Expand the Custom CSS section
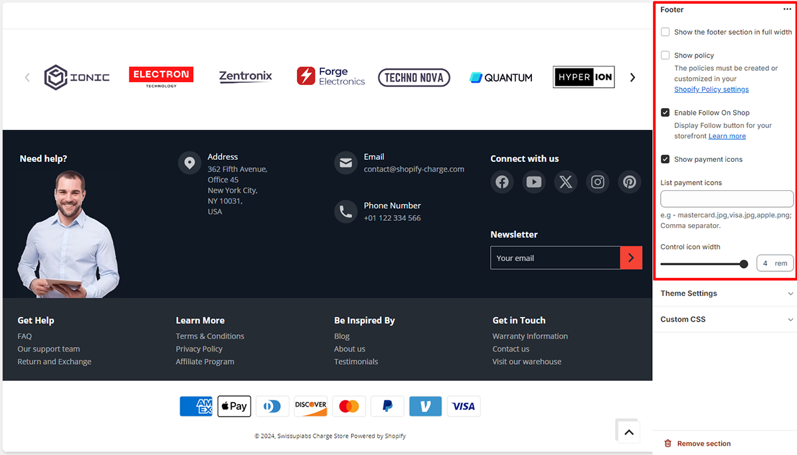797x455 pixels. click(x=725, y=319)
